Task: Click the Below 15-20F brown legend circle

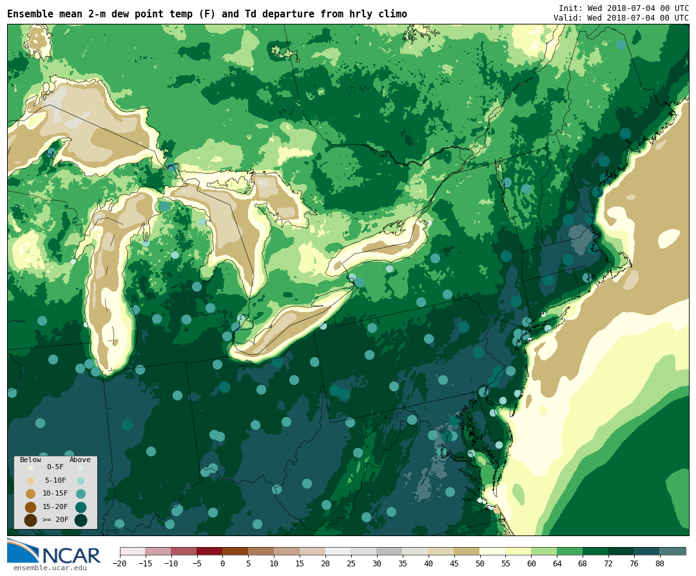Action: [x=30, y=507]
